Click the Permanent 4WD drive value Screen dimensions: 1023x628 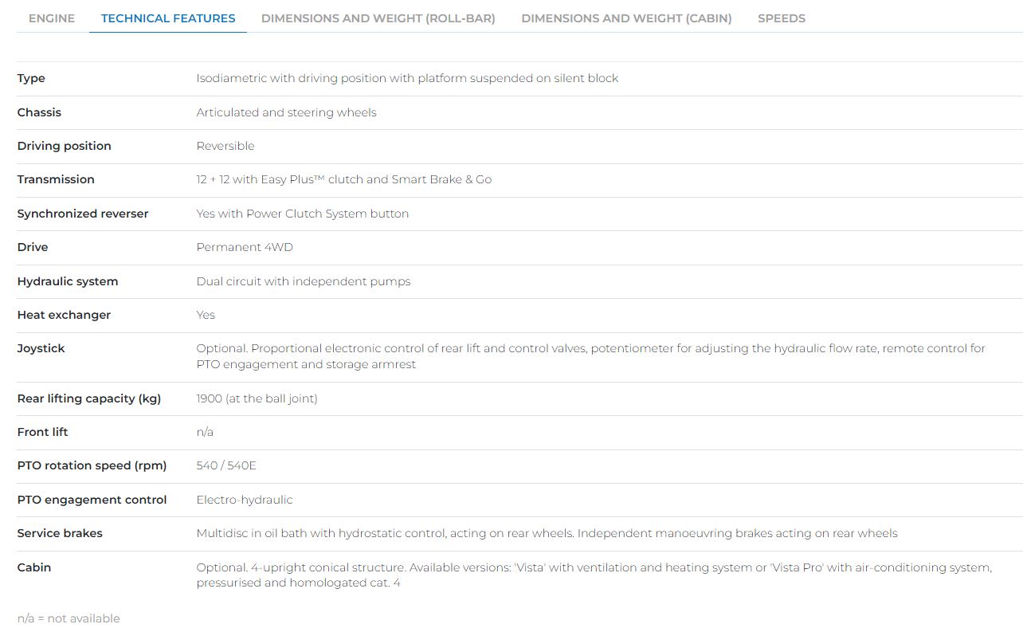tap(245, 247)
